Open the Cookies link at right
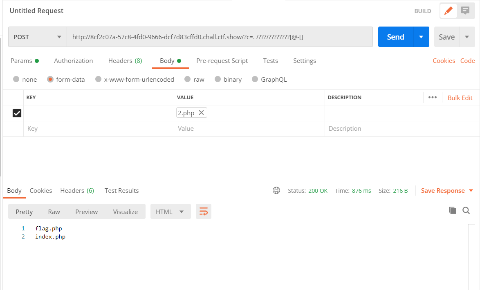Screen dimensions: 480x290 coord(444,60)
